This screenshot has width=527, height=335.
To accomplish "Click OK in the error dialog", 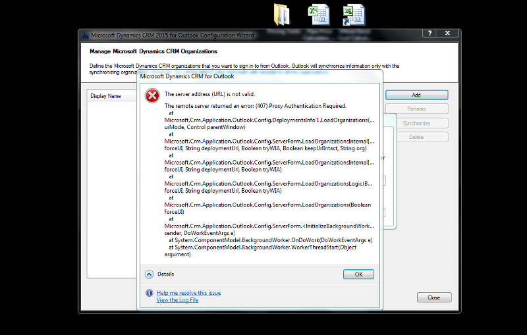I will pos(358,274).
